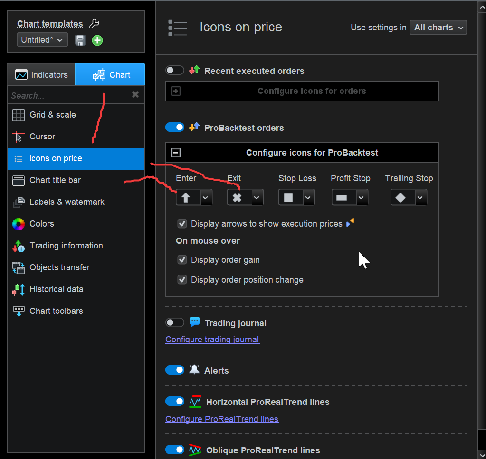Turn on the Trading journal toggle

click(175, 322)
